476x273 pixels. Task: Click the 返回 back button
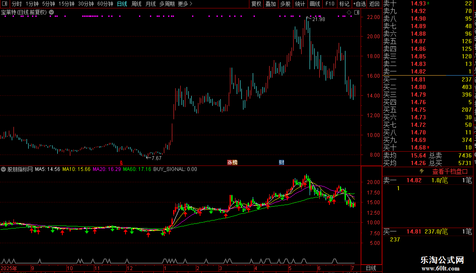tap(374, 4)
